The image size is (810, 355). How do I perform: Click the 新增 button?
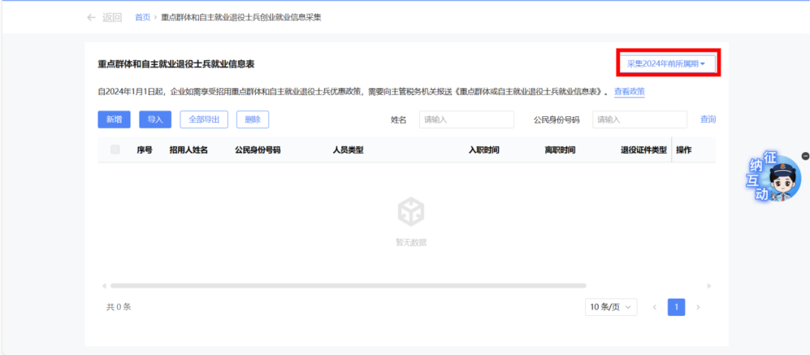114,119
